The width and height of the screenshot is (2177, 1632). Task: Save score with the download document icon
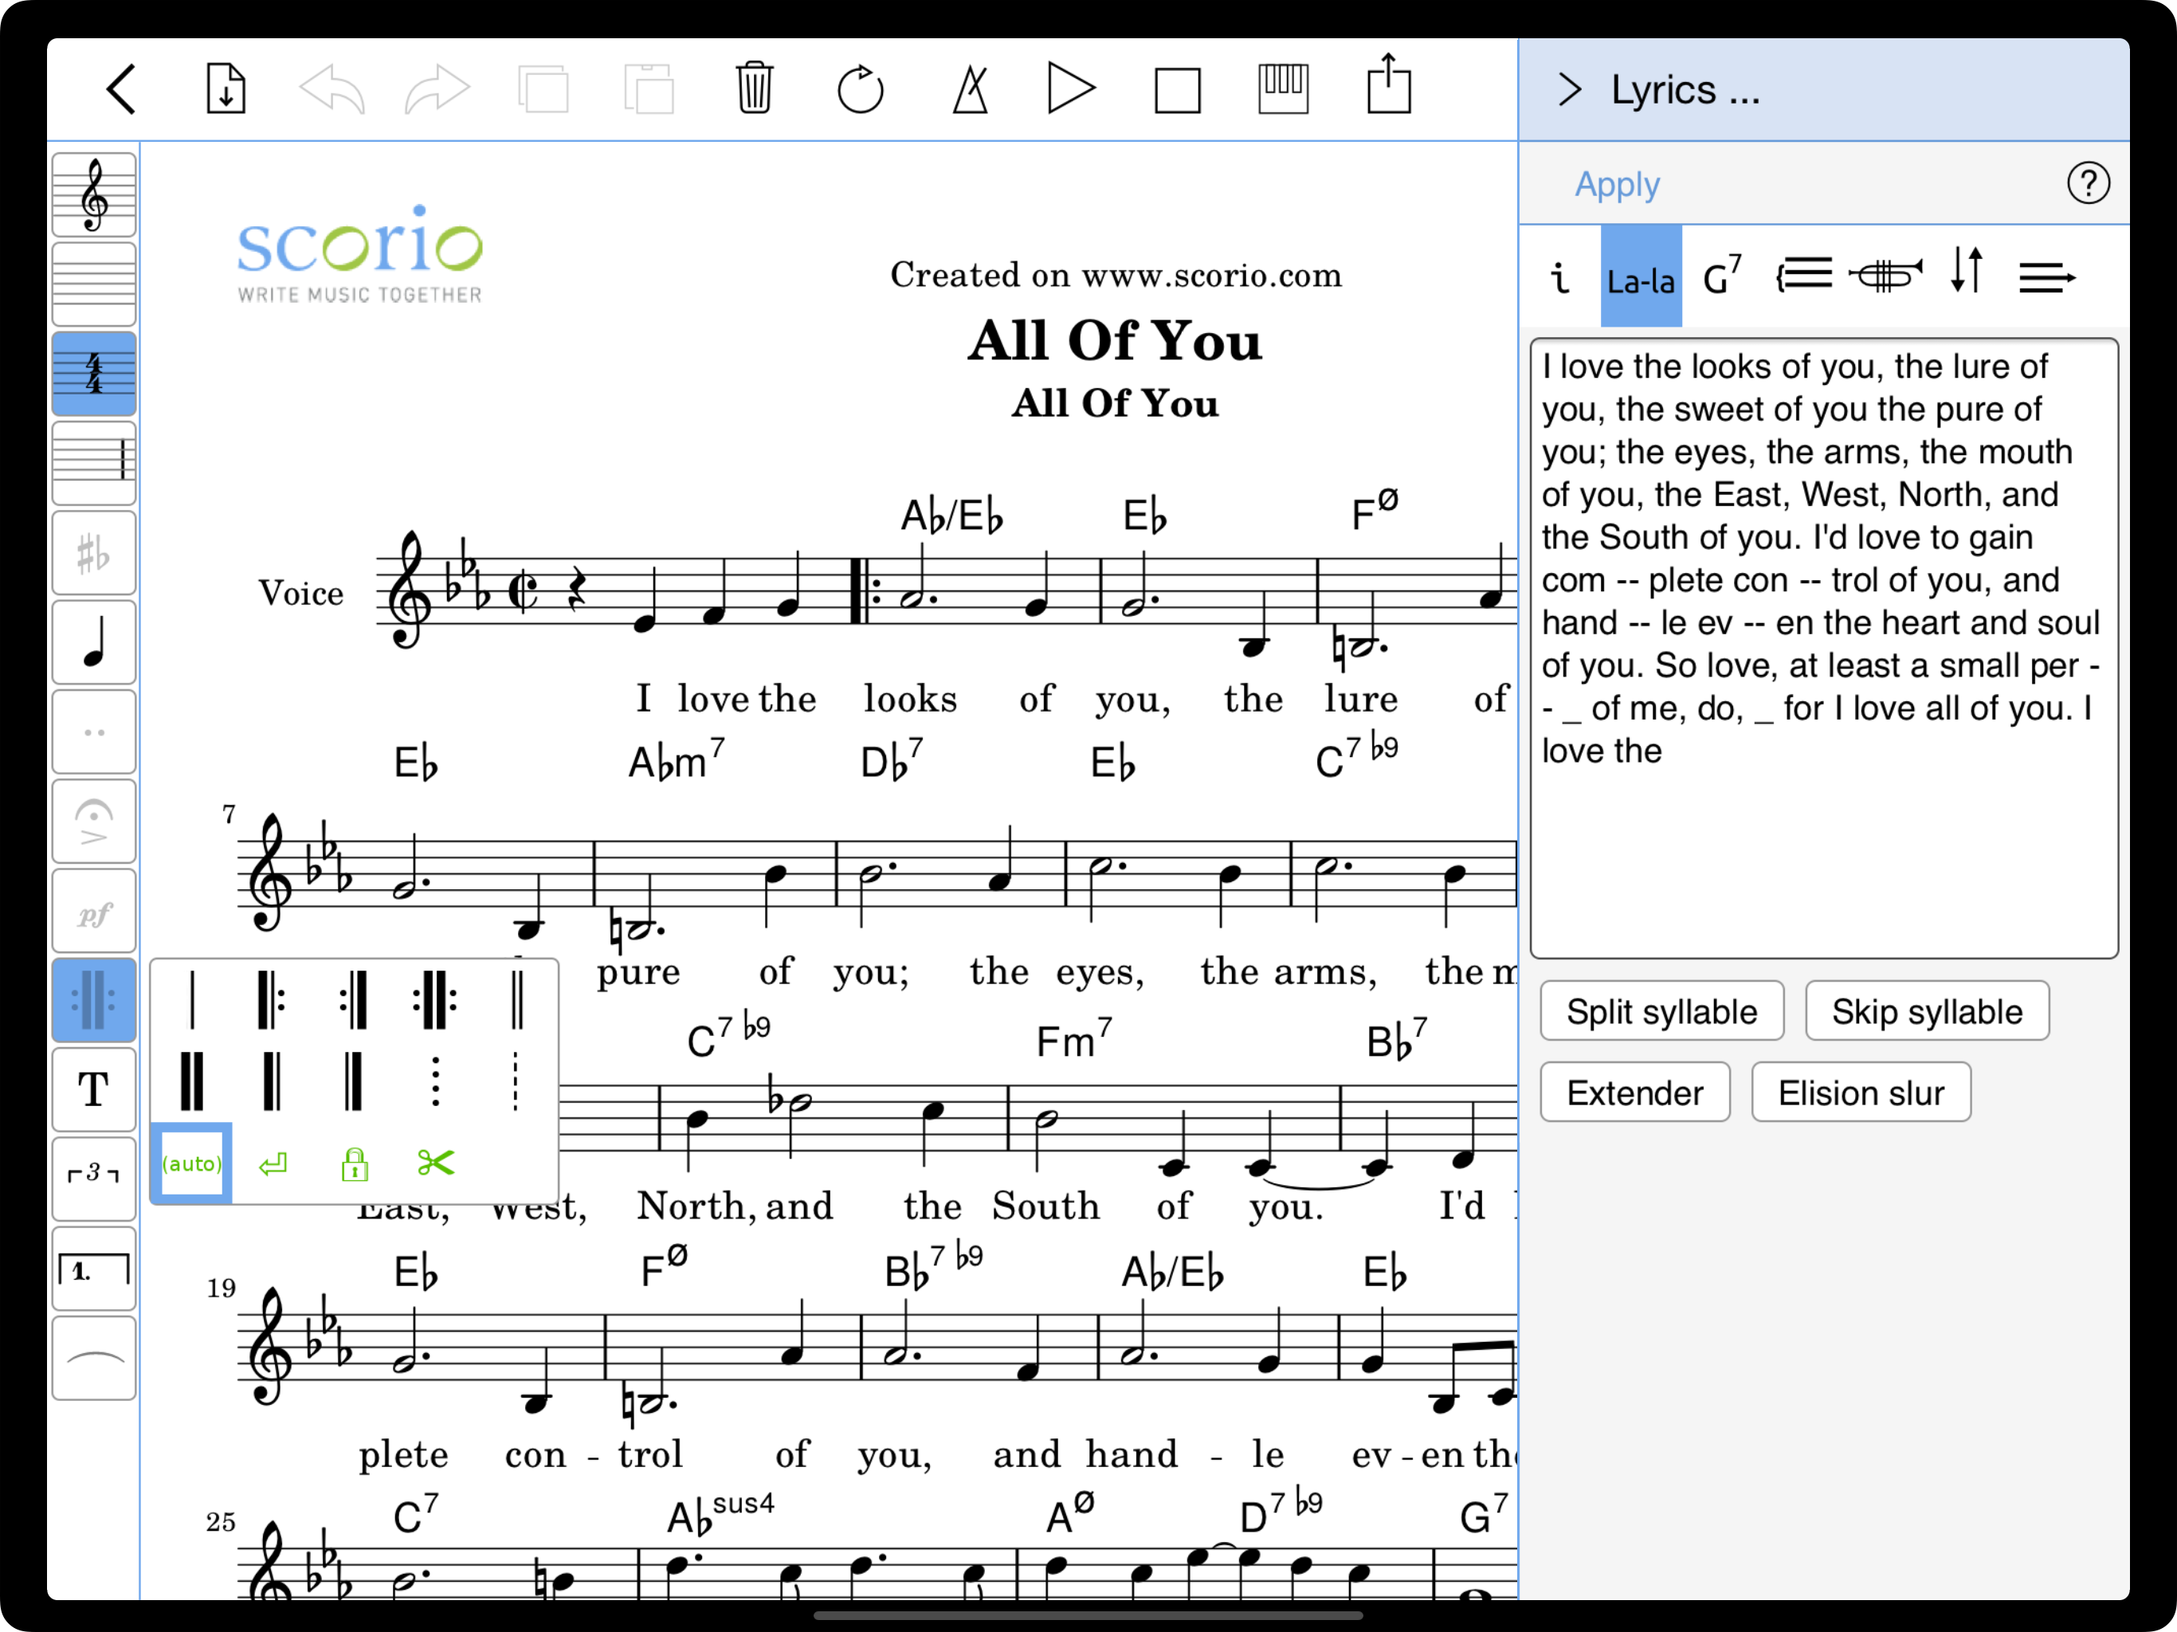click(x=226, y=89)
